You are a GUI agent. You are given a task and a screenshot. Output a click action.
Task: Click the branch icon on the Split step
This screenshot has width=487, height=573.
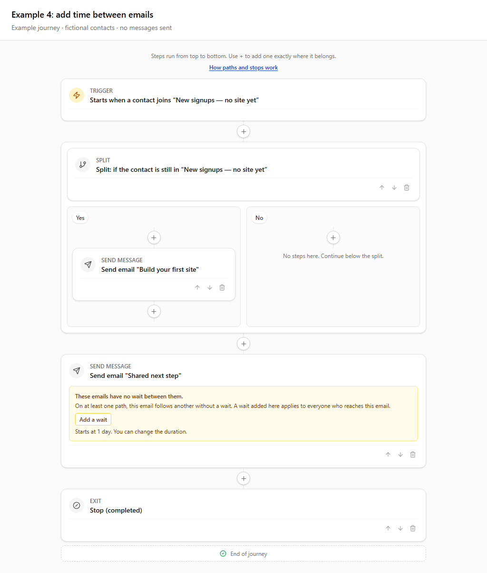[x=83, y=165]
